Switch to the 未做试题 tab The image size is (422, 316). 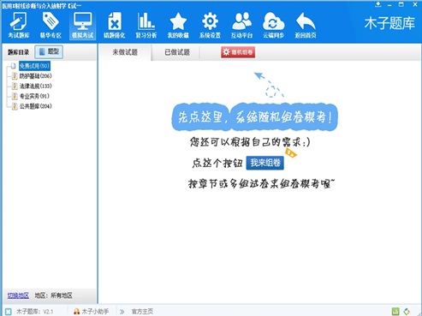coord(125,52)
